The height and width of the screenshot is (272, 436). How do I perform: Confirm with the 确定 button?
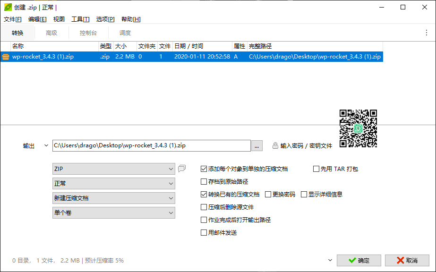pyautogui.click(x=359, y=260)
